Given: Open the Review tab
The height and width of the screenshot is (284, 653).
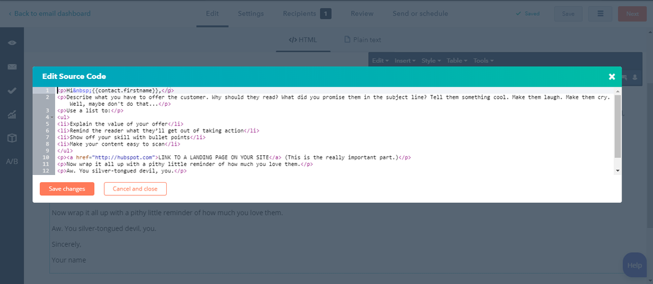Looking at the screenshot, I should pyautogui.click(x=362, y=14).
